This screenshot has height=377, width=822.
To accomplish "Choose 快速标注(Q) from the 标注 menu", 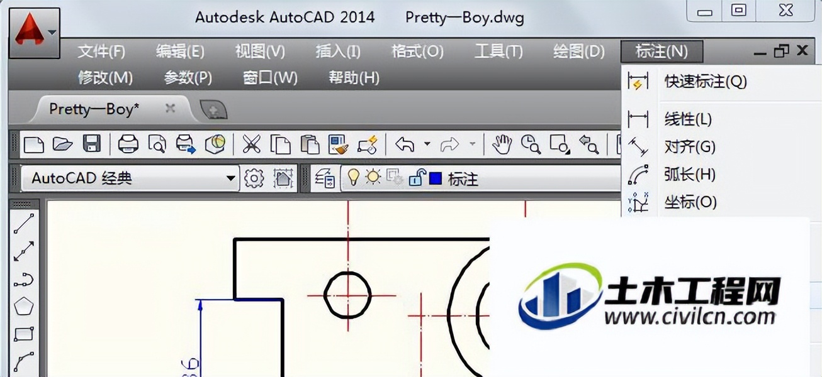I will [x=721, y=82].
